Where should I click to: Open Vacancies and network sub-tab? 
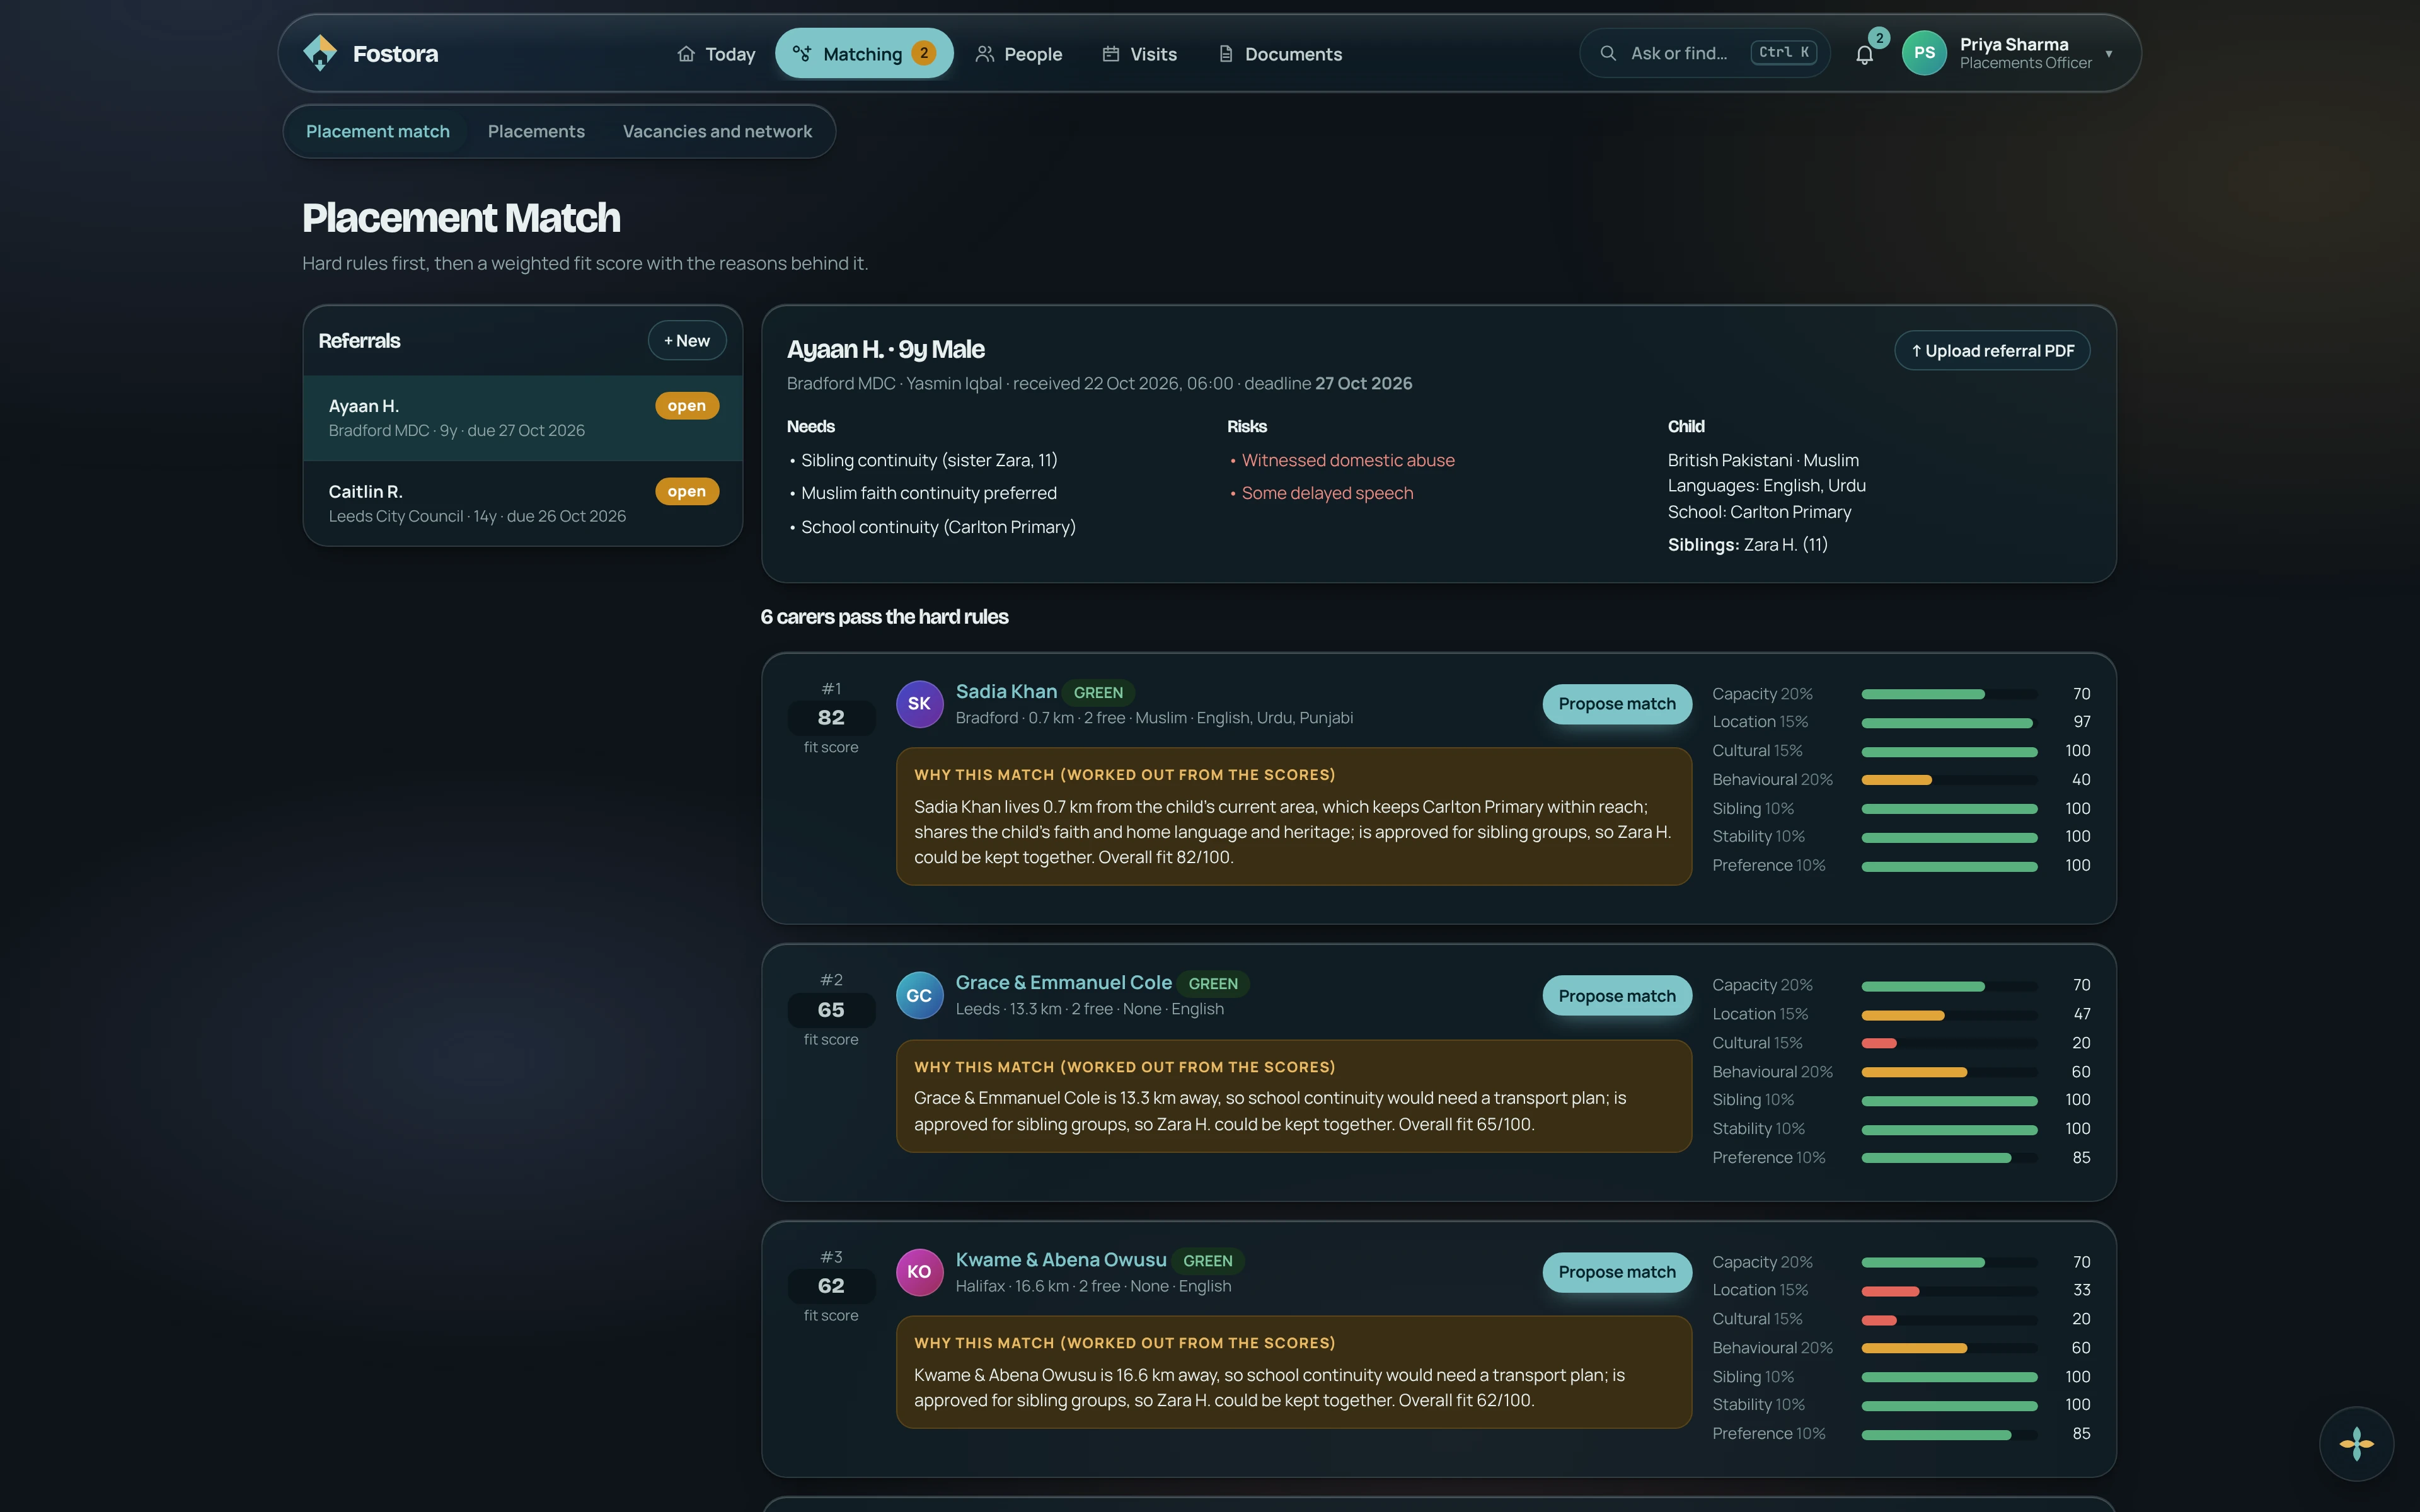tap(717, 131)
